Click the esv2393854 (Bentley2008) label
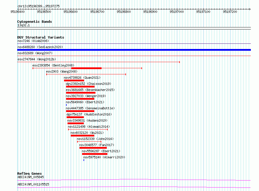 pos(53,65)
